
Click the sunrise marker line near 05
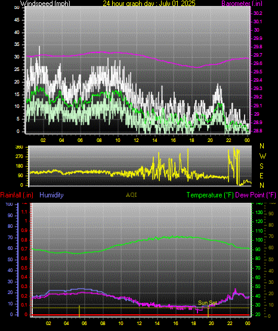79,311
